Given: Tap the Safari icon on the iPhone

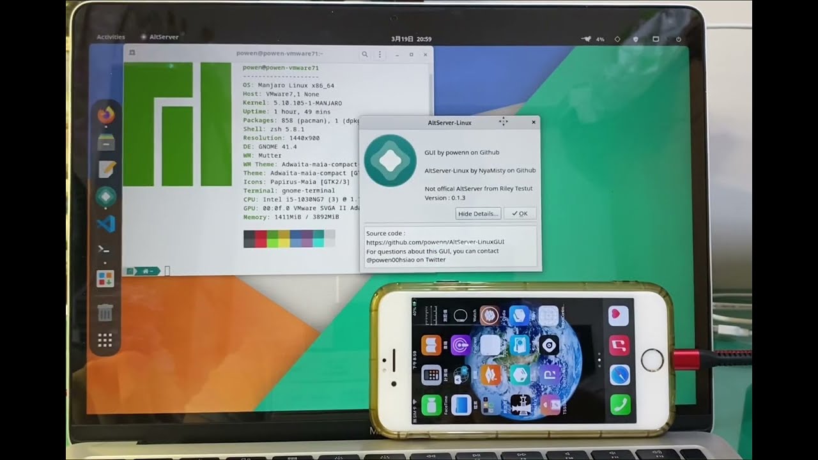Looking at the screenshot, I should click(x=619, y=375).
